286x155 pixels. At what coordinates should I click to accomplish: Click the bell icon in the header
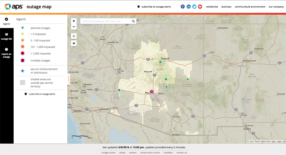point(138,7)
